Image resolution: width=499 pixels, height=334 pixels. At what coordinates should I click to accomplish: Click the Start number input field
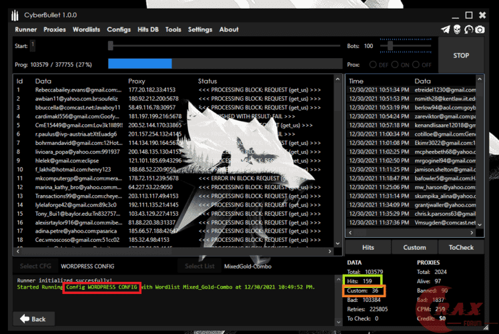pyautogui.click(x=33, y=45)
